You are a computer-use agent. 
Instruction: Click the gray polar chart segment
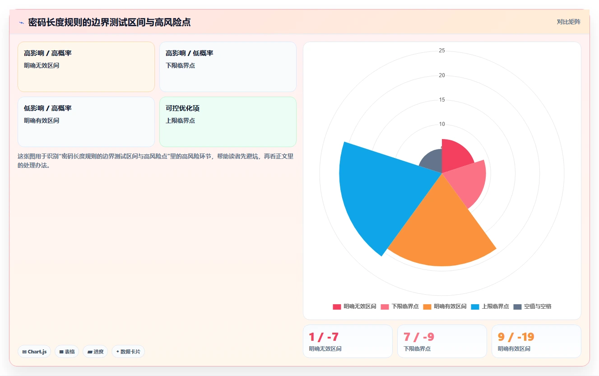click(x=432, y=162)
